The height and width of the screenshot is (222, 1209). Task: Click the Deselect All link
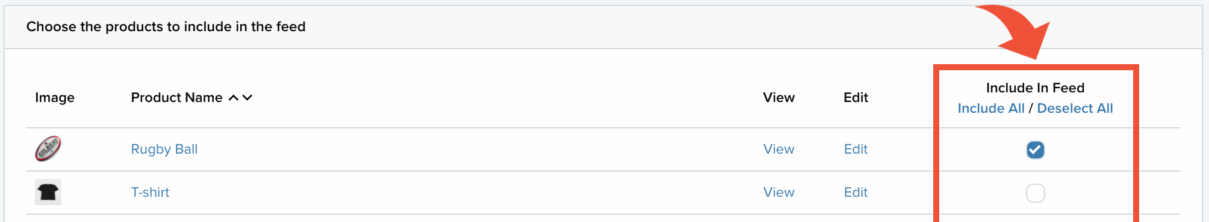pos(1075,108)
